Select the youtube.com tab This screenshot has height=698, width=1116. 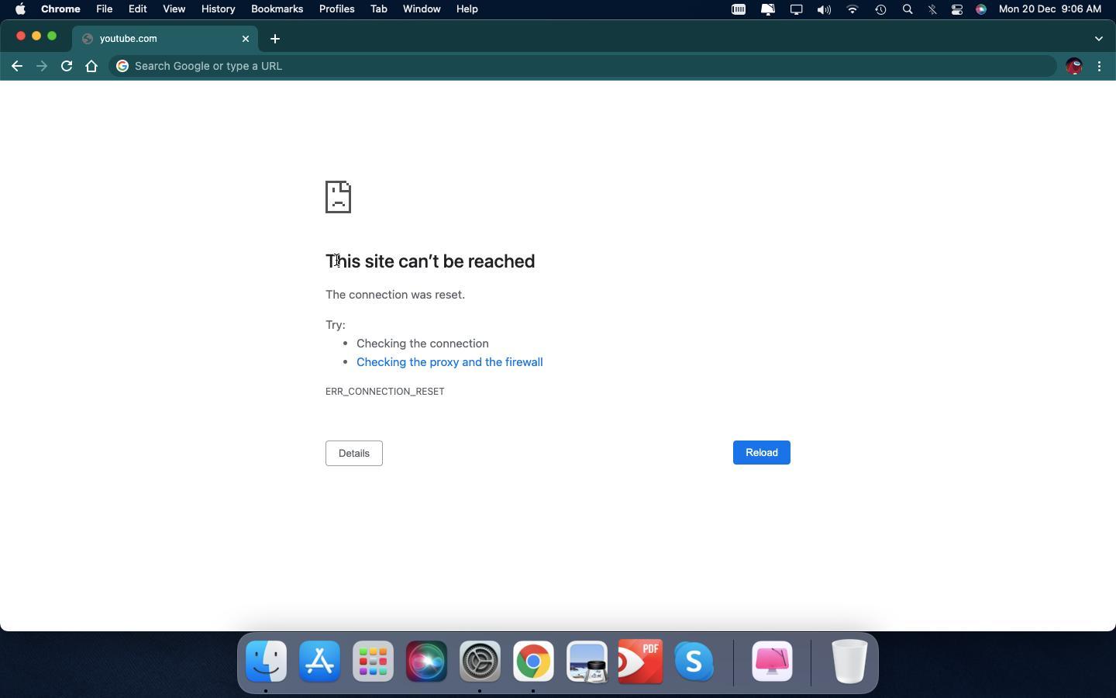pyautogui.click(x=164, y=39)
